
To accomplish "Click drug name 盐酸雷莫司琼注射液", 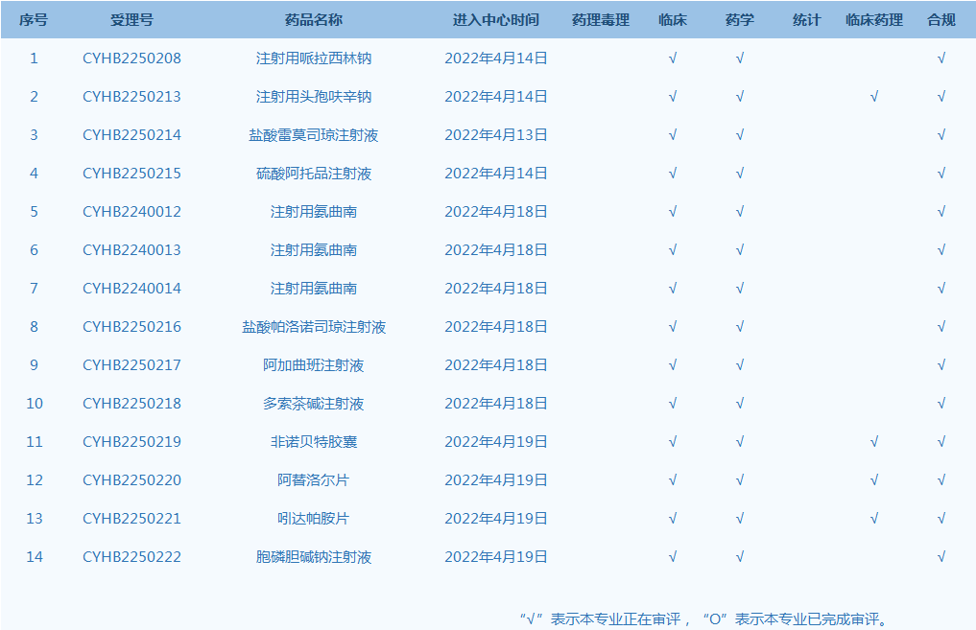I will pyautogui.click(x=314, y=135).
